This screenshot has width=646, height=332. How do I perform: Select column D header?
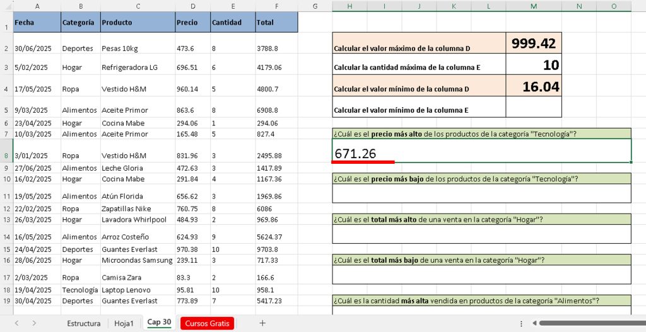click(x=192, y=6)
